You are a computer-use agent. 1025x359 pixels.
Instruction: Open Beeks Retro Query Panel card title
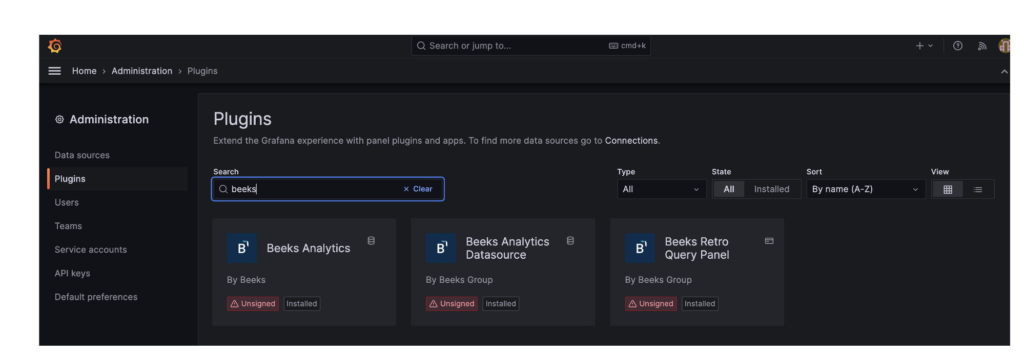pos(697,248)
